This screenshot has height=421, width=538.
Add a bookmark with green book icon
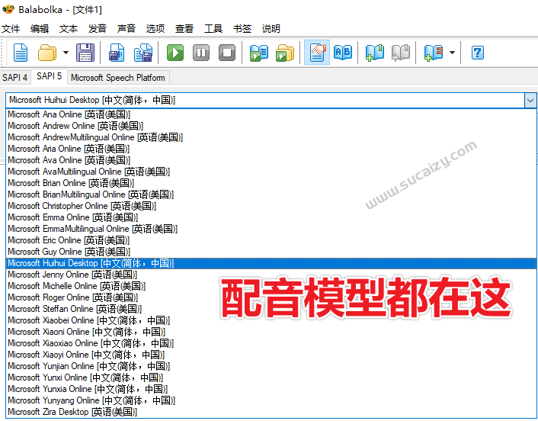(x=375, y=53)
